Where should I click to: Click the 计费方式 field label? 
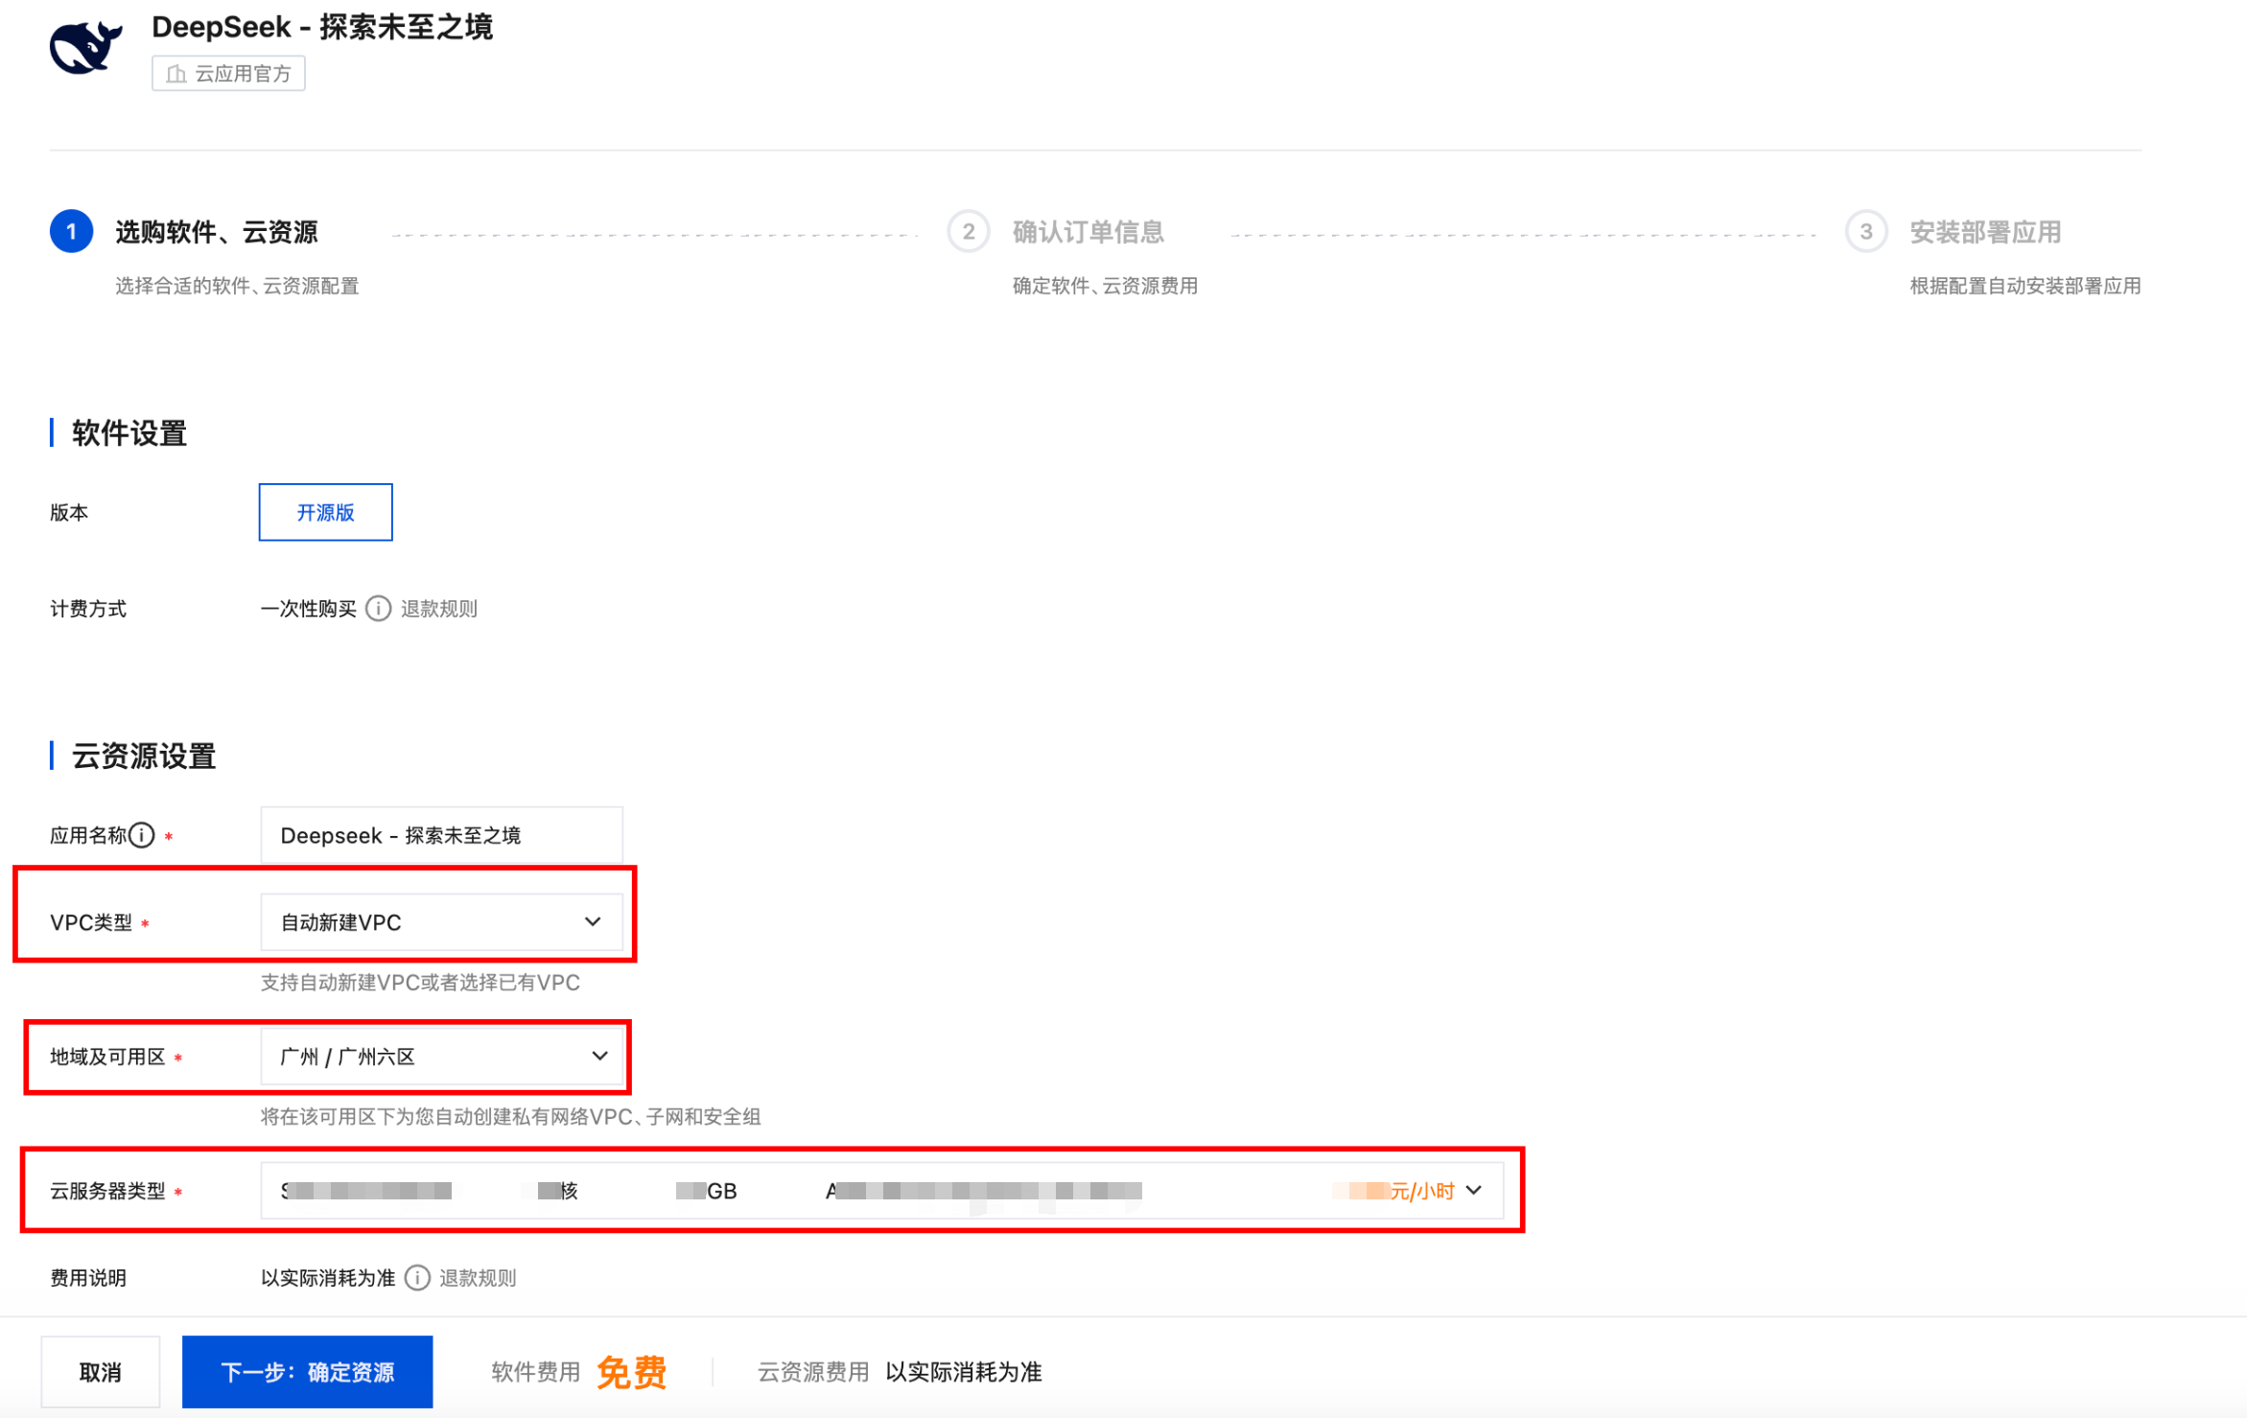(88, 609)
